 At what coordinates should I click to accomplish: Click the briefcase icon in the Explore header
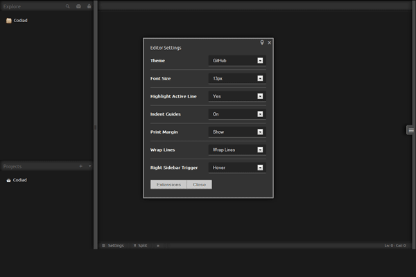[x=78, y=6]
